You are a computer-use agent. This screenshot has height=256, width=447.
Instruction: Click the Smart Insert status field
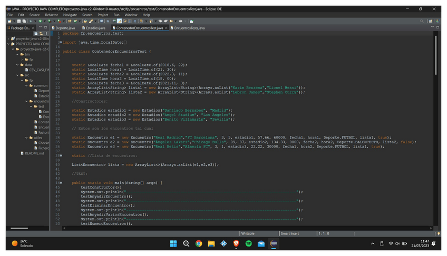click(290, 233)
